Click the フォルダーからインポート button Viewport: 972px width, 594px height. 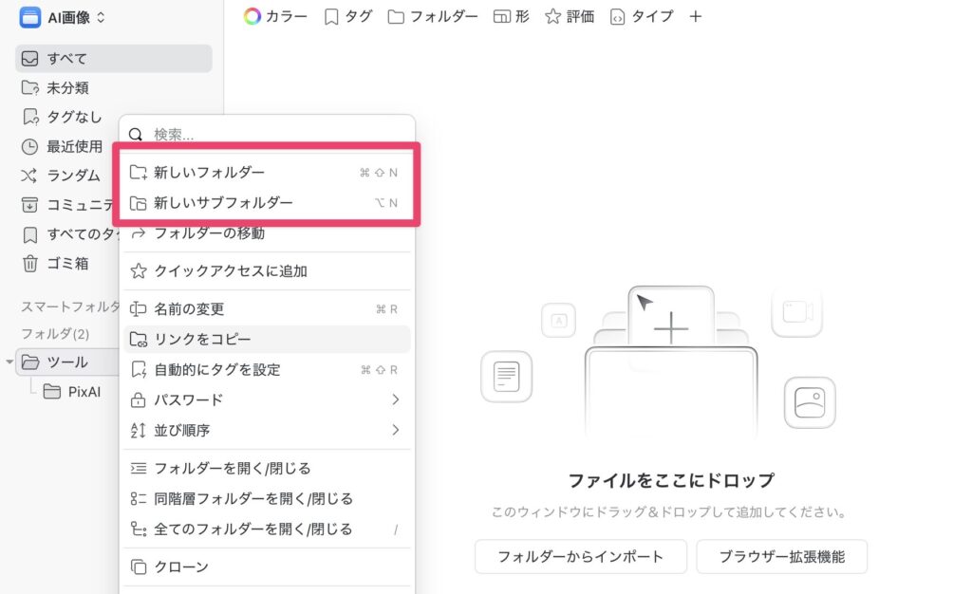point(580,557)
